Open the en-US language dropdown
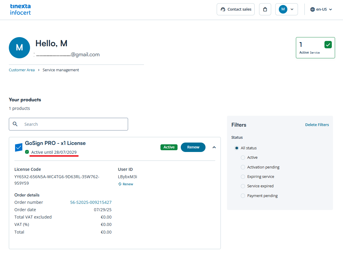 (321, 9)
